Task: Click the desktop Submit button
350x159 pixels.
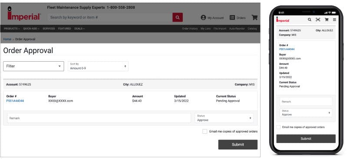Action: pyautogui.click(x=238, y=145)
